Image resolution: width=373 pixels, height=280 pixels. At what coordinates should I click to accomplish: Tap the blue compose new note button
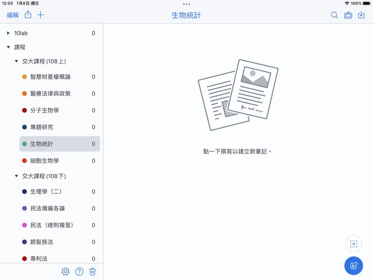coord(353,265)
